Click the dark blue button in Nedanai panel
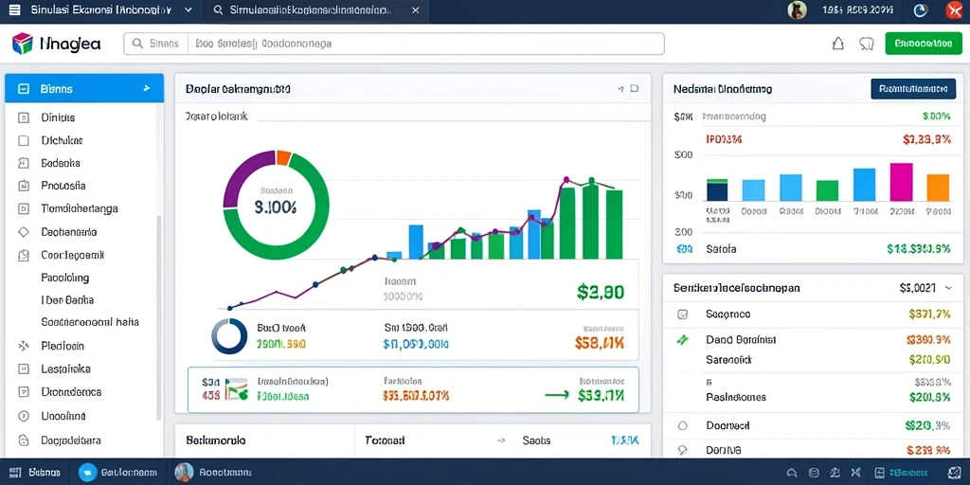The width and height of the screenshot is (970, 485). click(x=913, y=88)
